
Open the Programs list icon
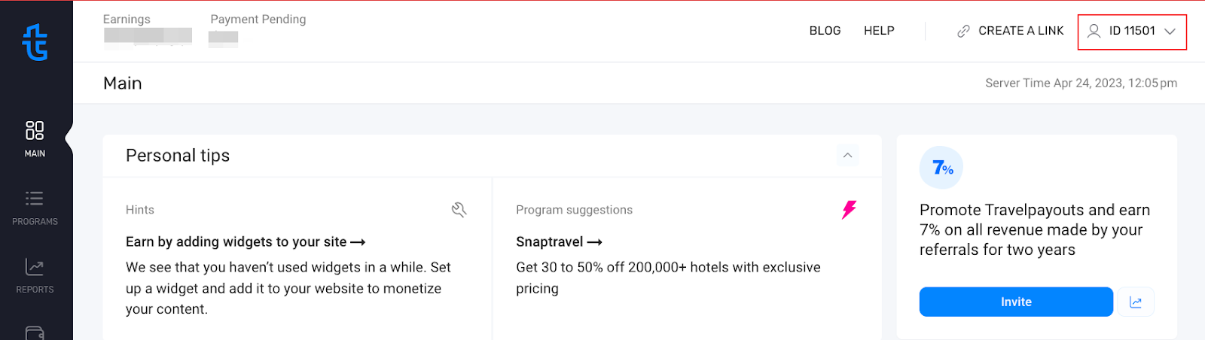[x=35, y=199]
